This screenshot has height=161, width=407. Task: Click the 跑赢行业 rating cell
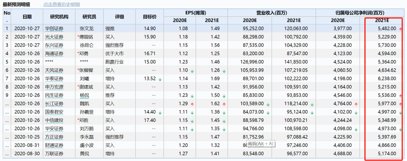tap(115, 62)
